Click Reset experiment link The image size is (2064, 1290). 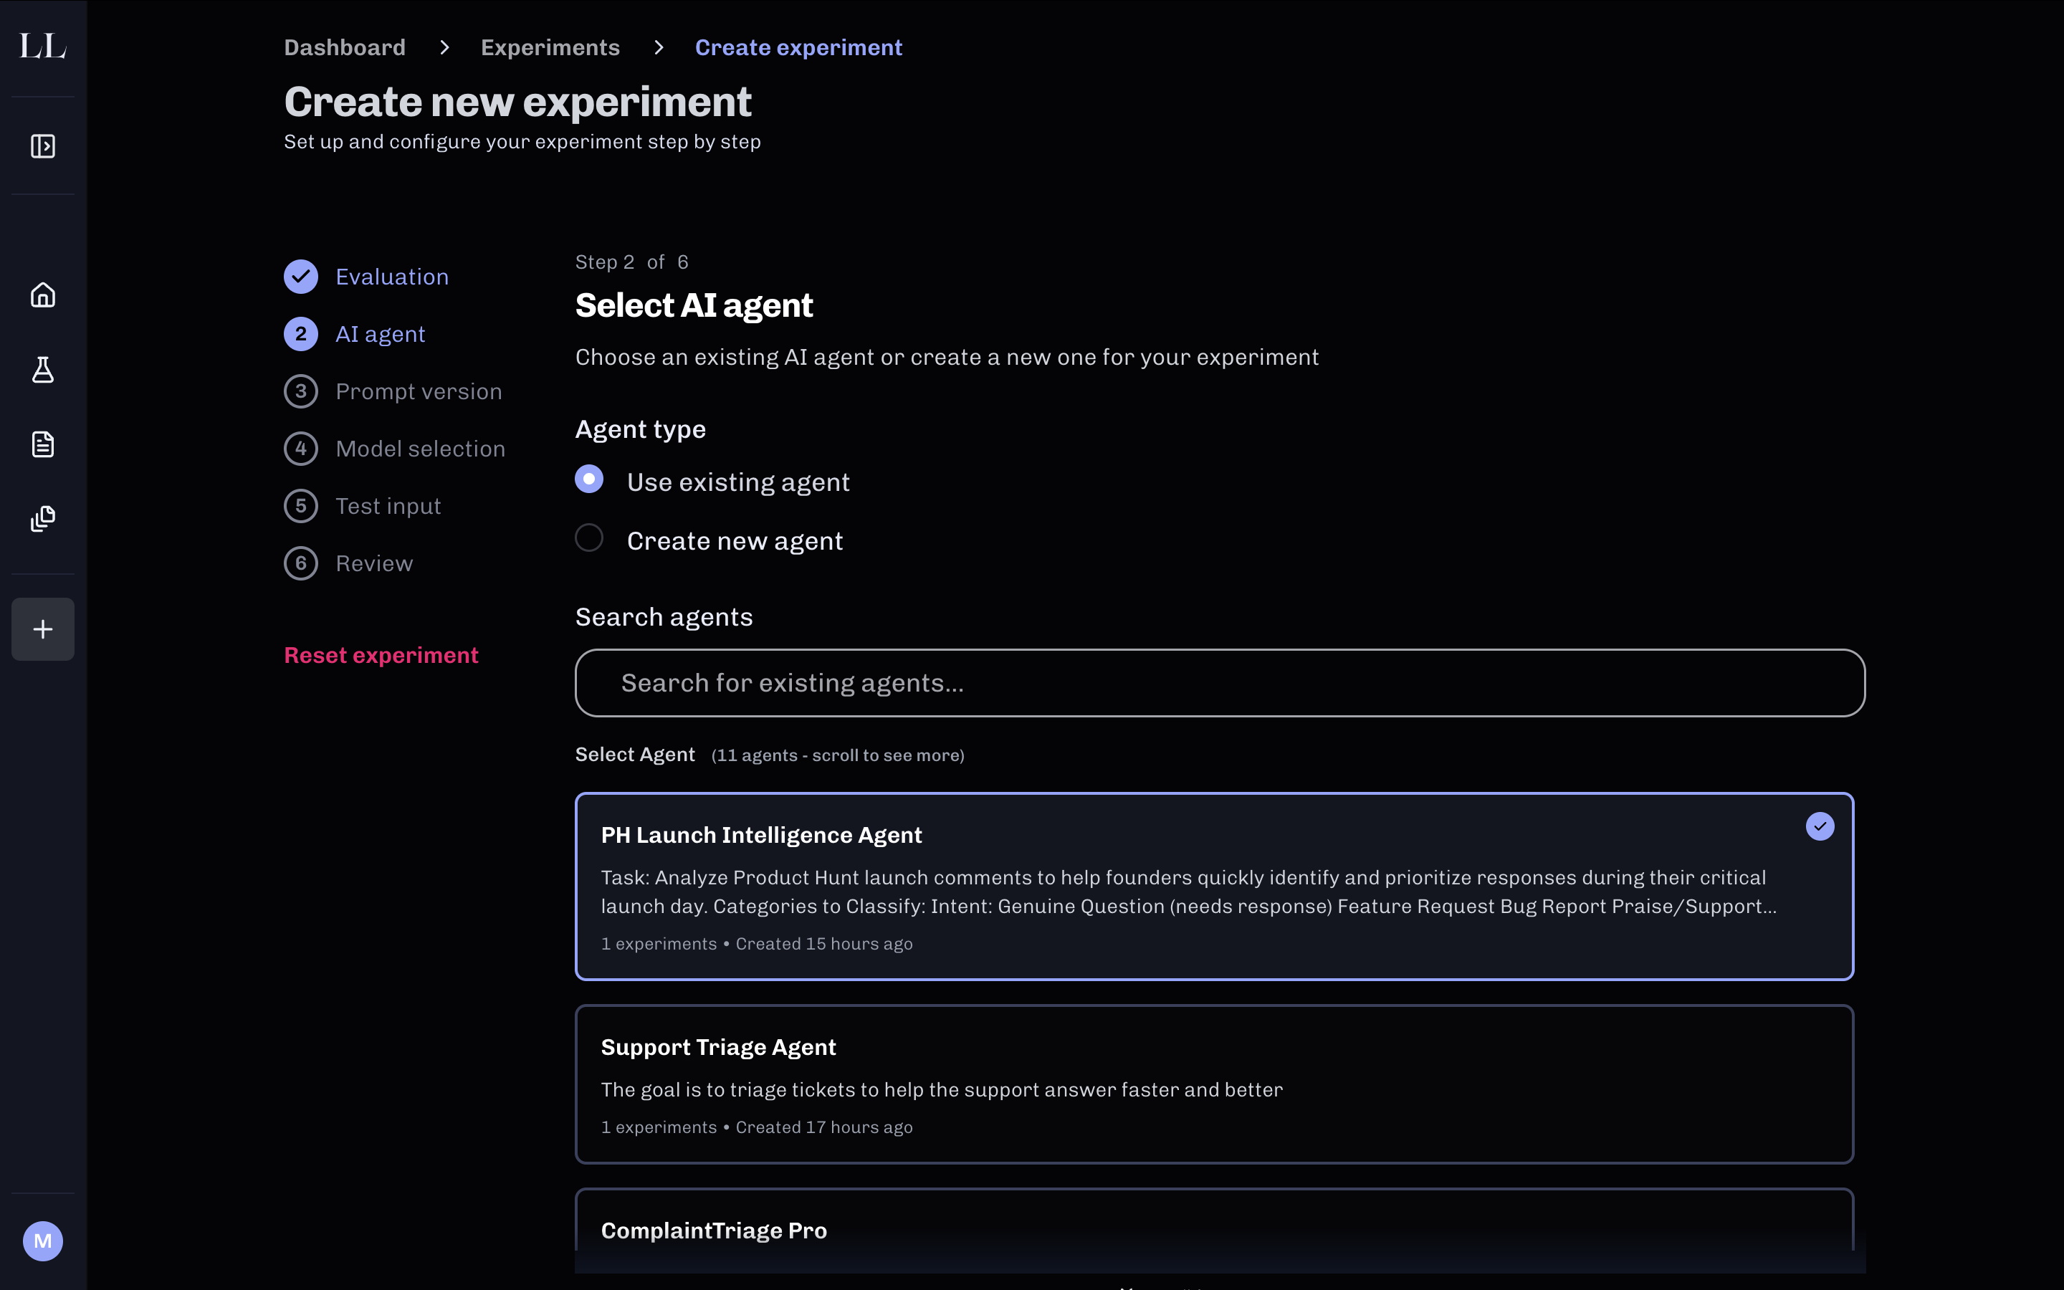pos(381,655)
